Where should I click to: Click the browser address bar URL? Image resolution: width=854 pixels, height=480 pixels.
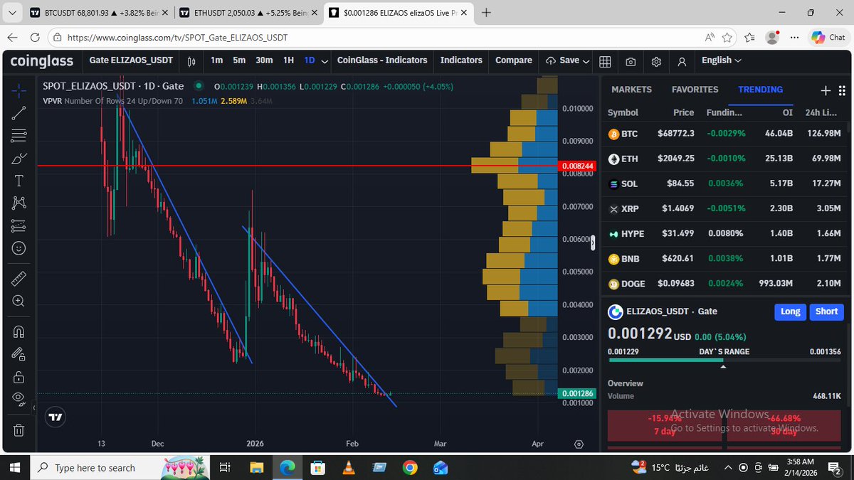[178, 38]
